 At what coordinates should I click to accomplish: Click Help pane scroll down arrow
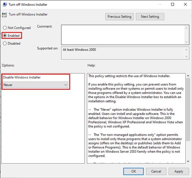(x=188, y=161)
